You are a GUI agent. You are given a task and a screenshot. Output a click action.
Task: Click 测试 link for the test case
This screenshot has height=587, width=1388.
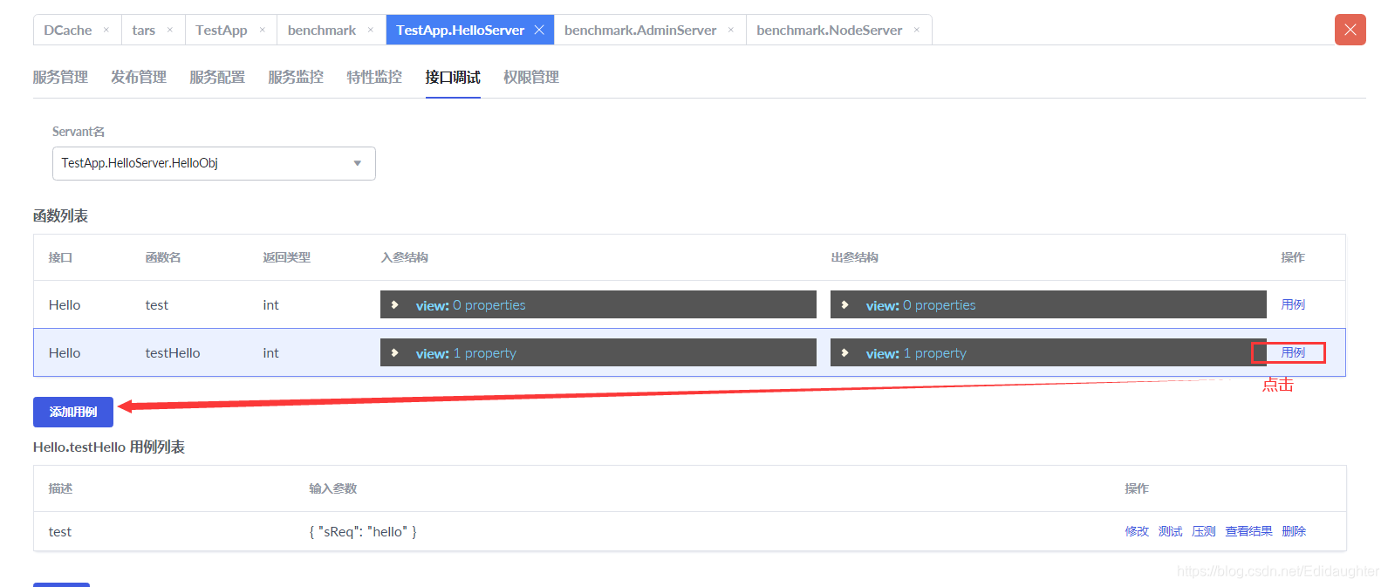coord(1170,531)
